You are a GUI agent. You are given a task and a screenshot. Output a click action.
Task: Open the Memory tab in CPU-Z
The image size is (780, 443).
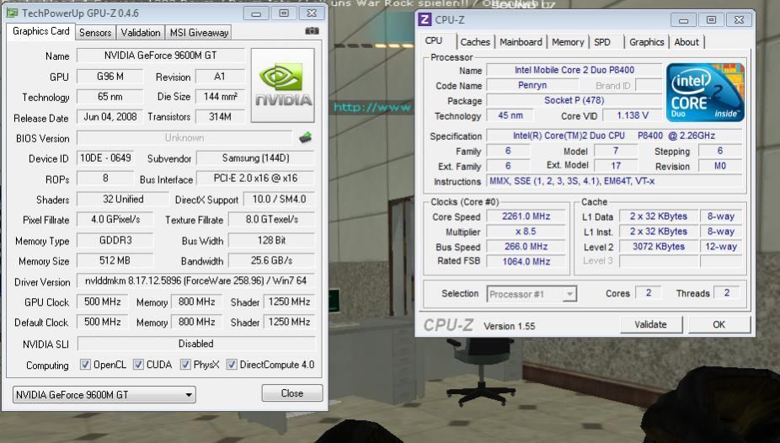pos(568,42)
